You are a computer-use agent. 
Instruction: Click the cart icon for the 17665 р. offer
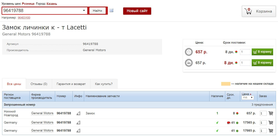coord(271,131)
